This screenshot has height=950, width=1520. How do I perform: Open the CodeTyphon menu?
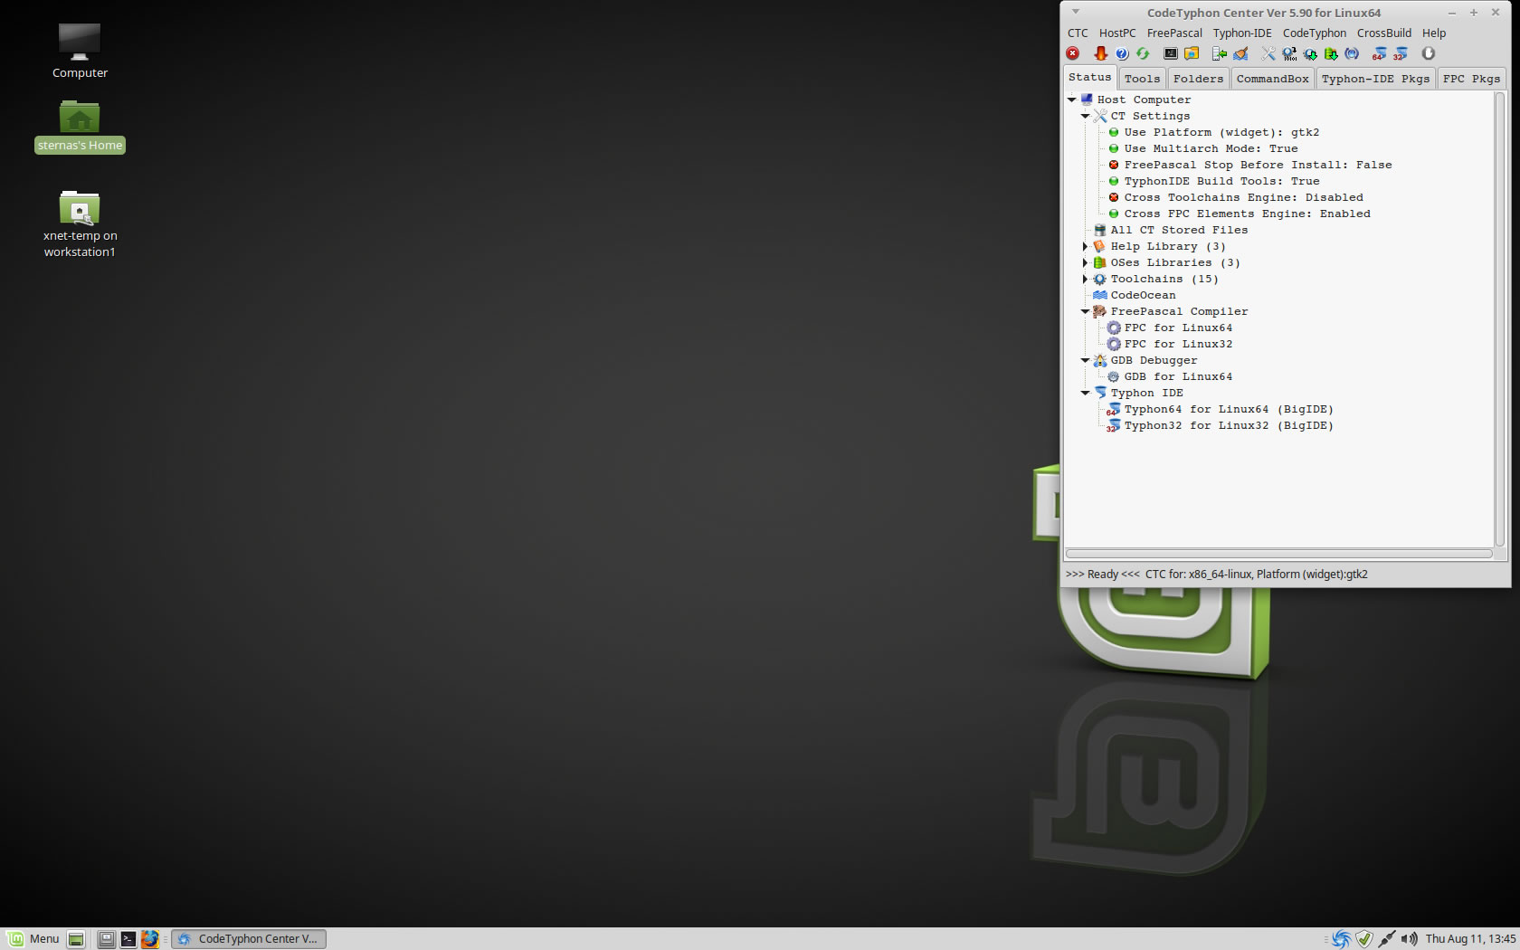(1315, 33)
